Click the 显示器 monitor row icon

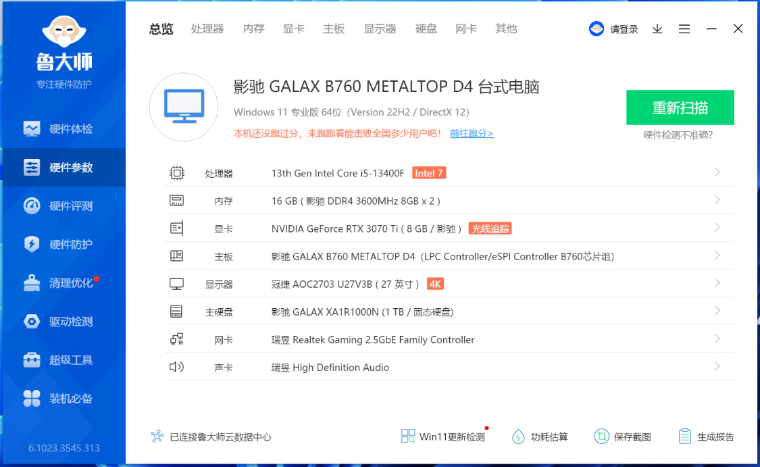(x=176, y=284)
